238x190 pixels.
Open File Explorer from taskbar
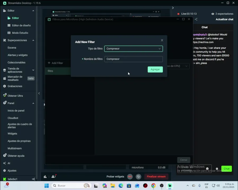113,186
